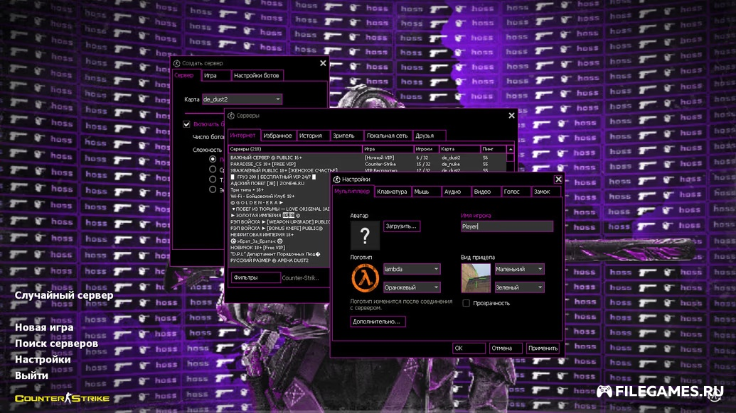Click the avatar question-mark image
This screenshot has width=736, height=413.
(365, 235)
